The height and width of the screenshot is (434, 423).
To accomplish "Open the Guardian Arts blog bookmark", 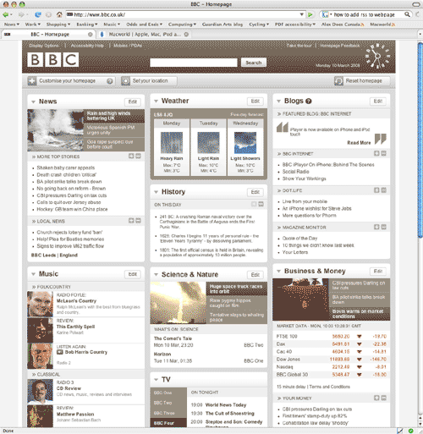I will (x=222, y=25).
